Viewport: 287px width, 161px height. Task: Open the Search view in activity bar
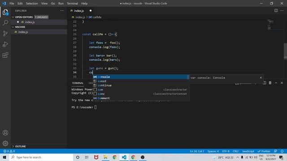click(x=5, y=23)
